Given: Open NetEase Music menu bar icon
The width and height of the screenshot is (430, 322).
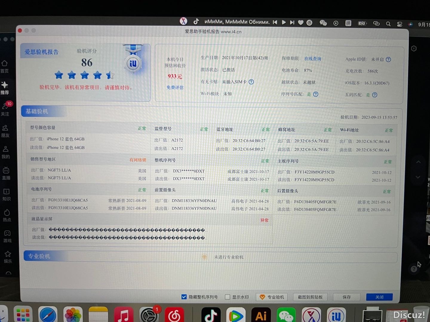Looking at the screenshot, I should pos(309,23).
